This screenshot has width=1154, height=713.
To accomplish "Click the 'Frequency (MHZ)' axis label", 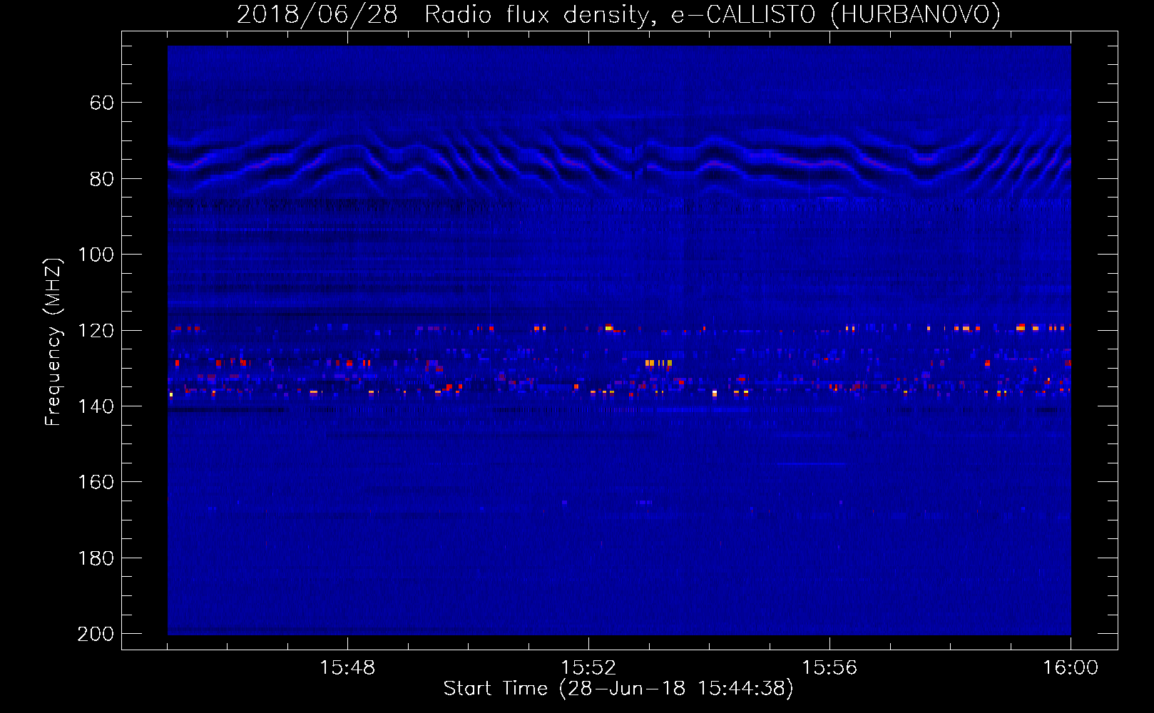I will pyautogui.click(x=53, y=342).
